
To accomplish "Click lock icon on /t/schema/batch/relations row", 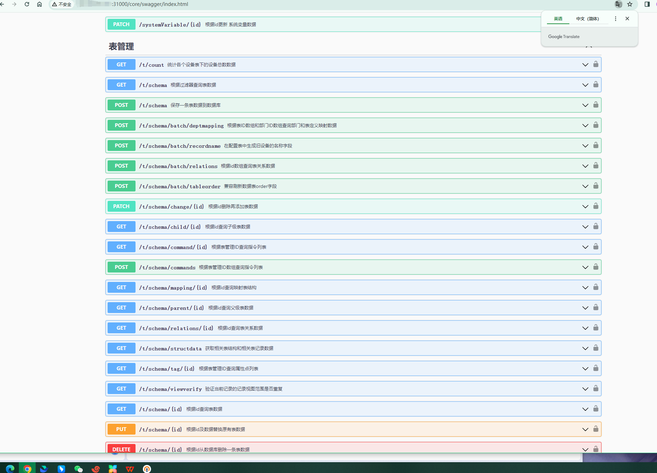I will tap(596, 166).
